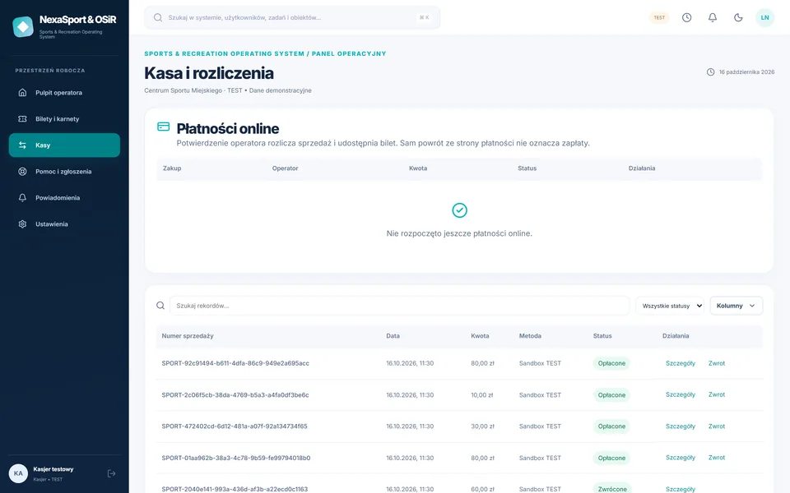The image size is (790, 493).
Task: Click the NexaSport diamond logo icon
Action: 23,26
